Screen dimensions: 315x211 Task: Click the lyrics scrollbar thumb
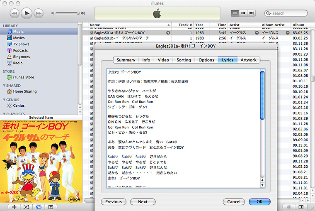click(262, 95)
